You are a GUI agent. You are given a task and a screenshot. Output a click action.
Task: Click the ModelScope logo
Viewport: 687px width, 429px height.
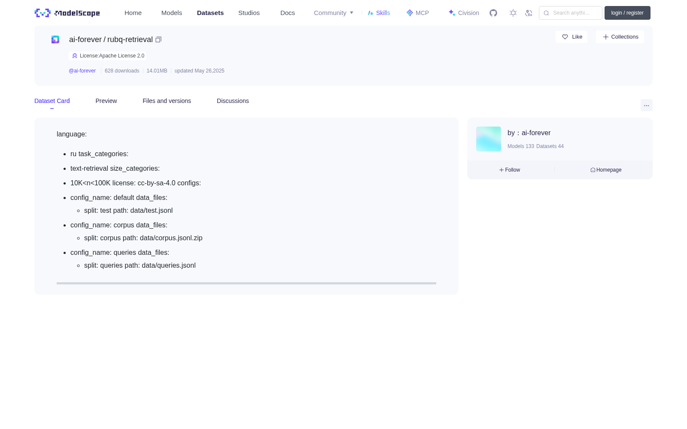tap(67, 13)
